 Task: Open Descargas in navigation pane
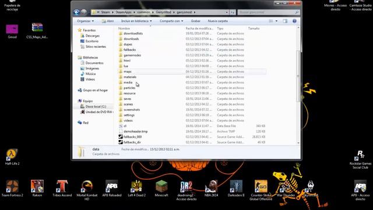(x=92, y=36)
